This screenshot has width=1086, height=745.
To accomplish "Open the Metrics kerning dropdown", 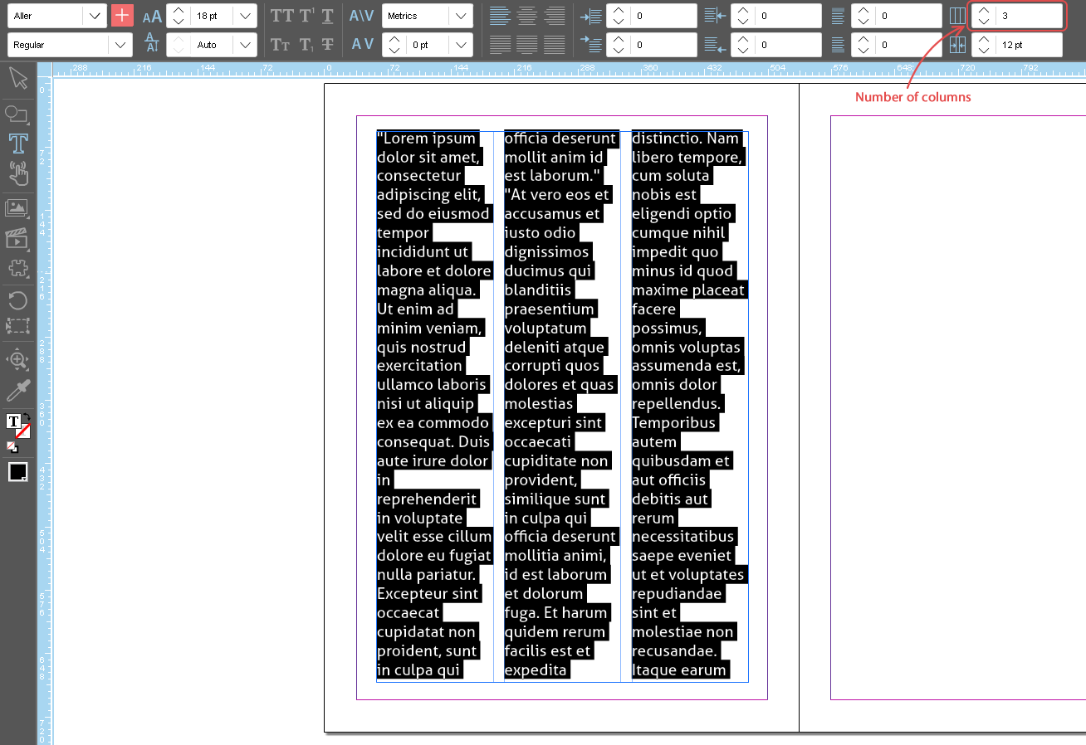I will (x=461, y=16).
